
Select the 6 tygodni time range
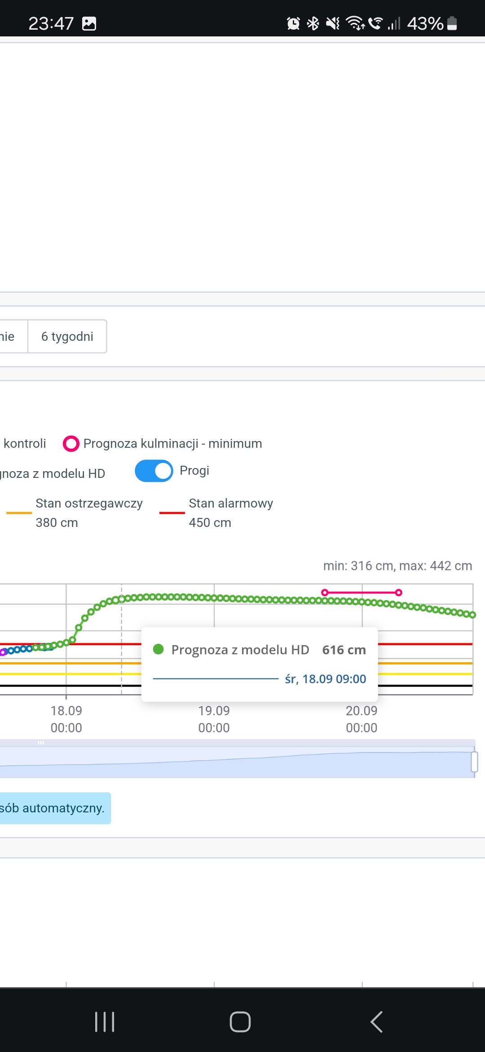click(x=67, y=336)
